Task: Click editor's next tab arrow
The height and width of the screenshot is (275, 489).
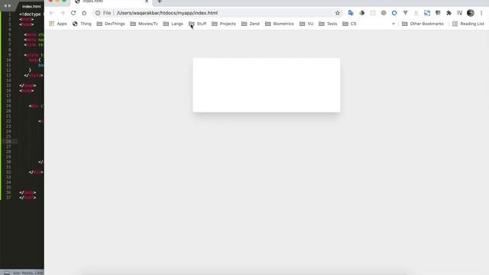Action: 9,5
